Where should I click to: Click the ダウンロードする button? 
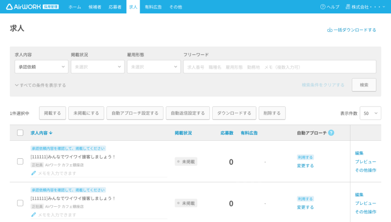coord(234,113)
